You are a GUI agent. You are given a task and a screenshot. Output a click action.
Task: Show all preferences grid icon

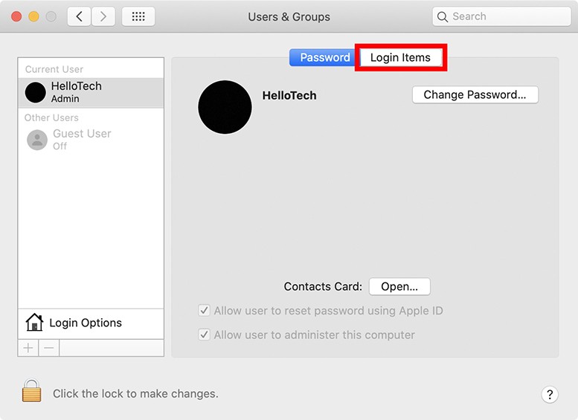(x=138, y=16)
